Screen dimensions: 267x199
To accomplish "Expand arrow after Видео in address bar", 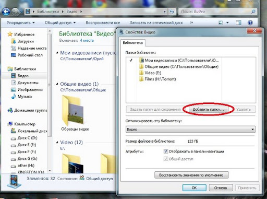I will [81, 11].
